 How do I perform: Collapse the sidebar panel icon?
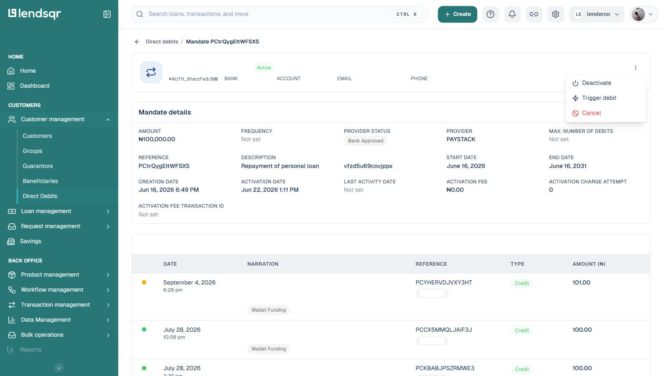tap(107, 14)
